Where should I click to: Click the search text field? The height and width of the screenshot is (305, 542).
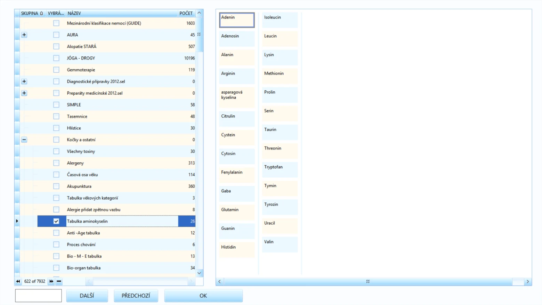click(x=38, y=296)
